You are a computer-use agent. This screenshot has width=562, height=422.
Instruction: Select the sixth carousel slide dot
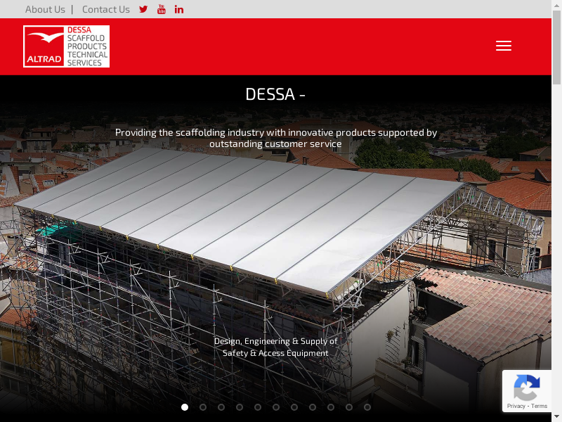click(x=276, y=407)
